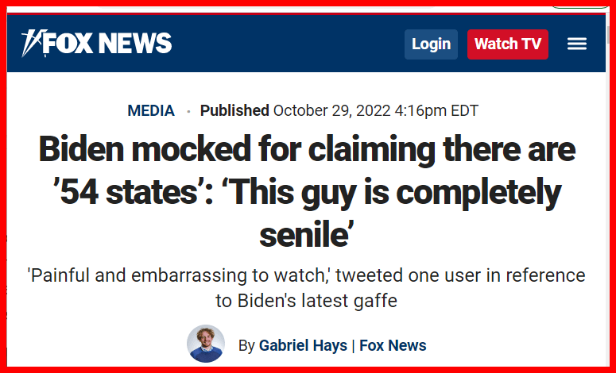Viewport: 616px width, 373px height.
Task: Open the hamburger navigation menu
Action: (x=576, y=44)
